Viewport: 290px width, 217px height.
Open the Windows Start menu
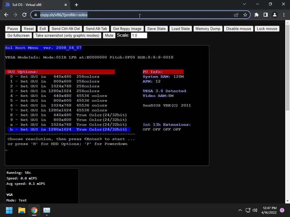point(9,210)
